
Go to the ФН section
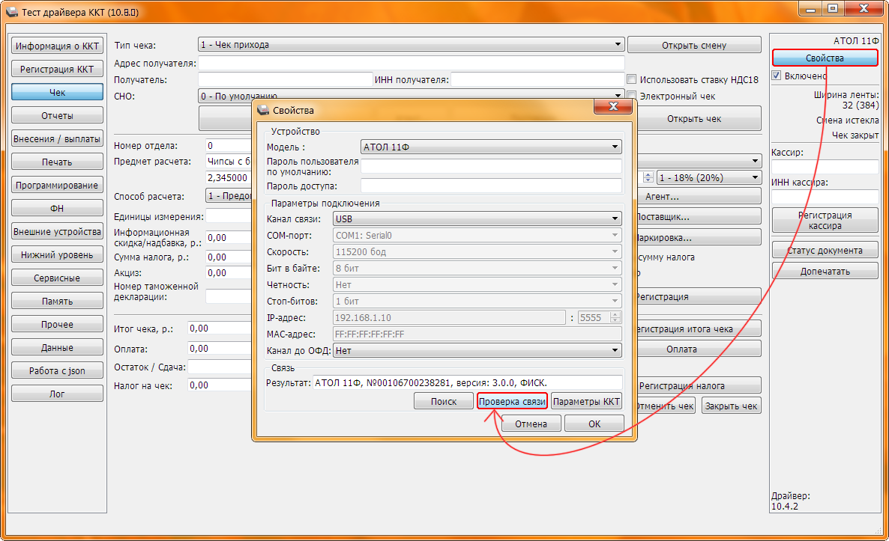[x=57, y=209]
